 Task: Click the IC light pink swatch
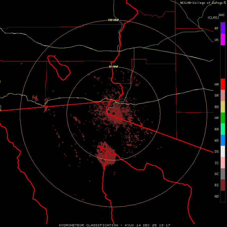click(x=223, y=163)
